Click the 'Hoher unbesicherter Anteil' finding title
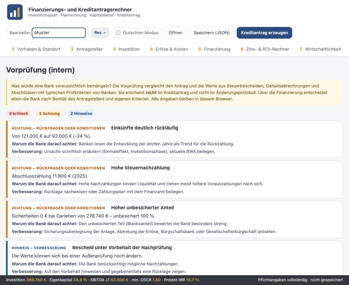This screenshot has width=349, height=285. click(142, 208)
